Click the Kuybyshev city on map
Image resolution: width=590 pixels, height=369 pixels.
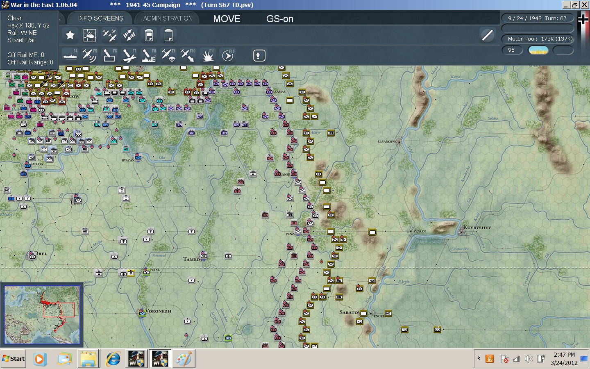pyautogui.click(x=462, y=232)
